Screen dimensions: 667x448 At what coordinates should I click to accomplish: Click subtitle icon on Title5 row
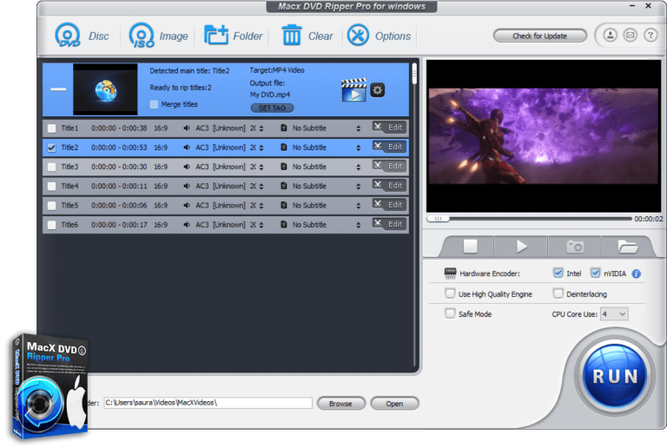284,205
